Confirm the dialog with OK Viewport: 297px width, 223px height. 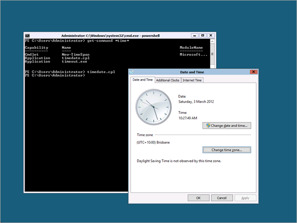198,198
